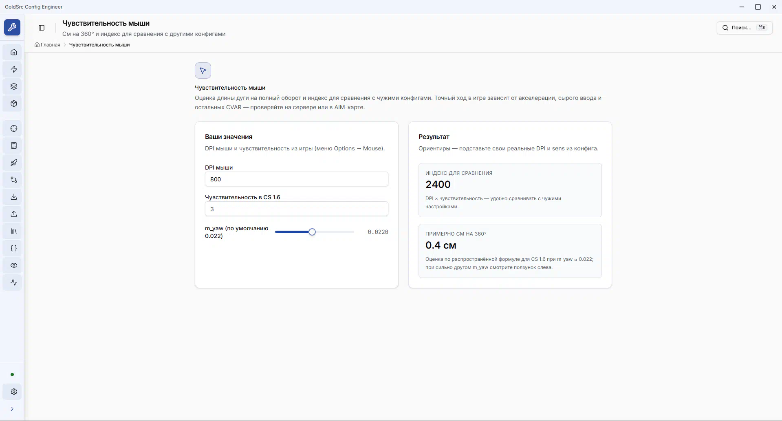This screenshot has height=421, width=782.
Task: Open the crosshair sidebar section
Action: [x=14, y=129]
